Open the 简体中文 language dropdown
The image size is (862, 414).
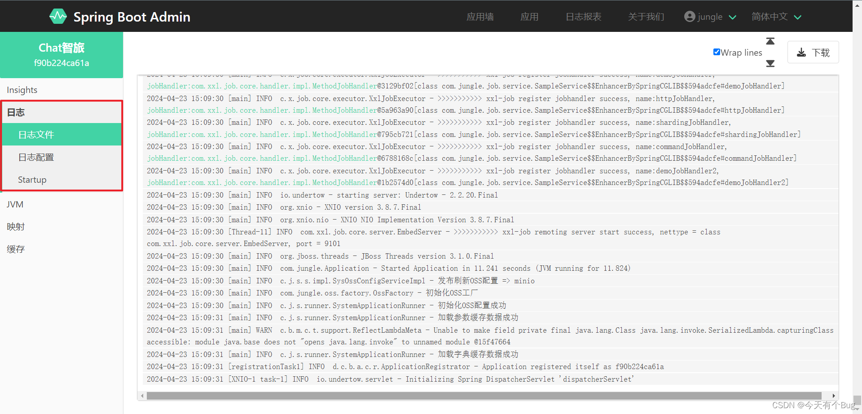point(799,17)
